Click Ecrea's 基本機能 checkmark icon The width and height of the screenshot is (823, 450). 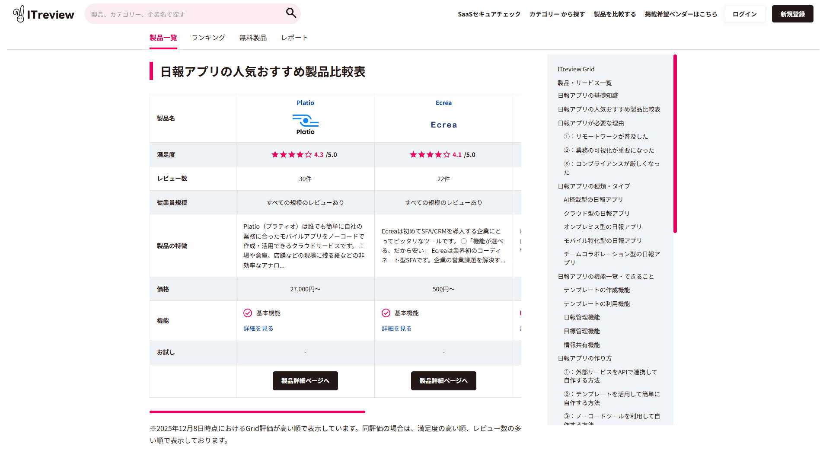tap(386, 313)
